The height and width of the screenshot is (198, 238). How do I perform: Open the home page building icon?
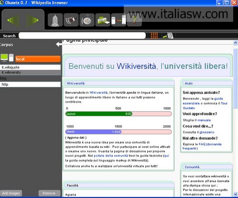[x=55, y=20]
